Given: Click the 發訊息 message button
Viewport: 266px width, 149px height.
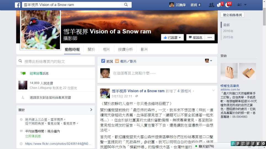Looking at the screenshot, I should tap(195, 38).
